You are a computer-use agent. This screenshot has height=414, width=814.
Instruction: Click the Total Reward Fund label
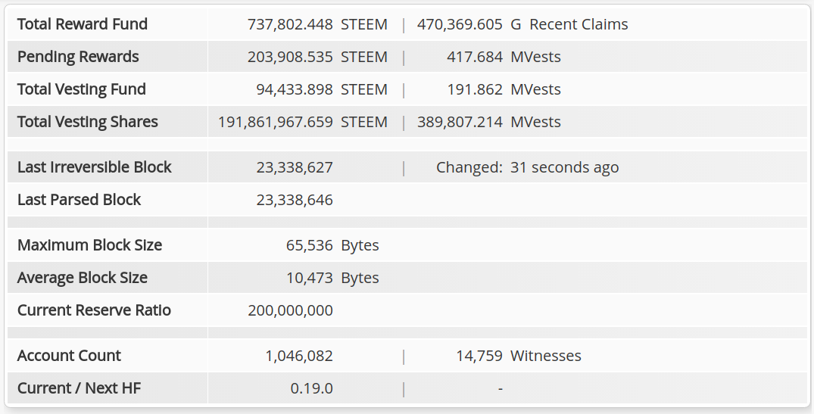[x=82, y=24]
